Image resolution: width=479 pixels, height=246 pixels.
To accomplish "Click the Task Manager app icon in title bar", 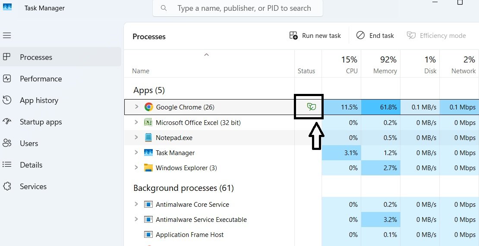I will 7,7.
